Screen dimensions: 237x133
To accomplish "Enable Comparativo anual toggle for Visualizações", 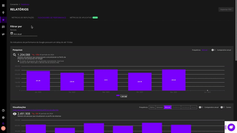I will click(x=201, y=107).
